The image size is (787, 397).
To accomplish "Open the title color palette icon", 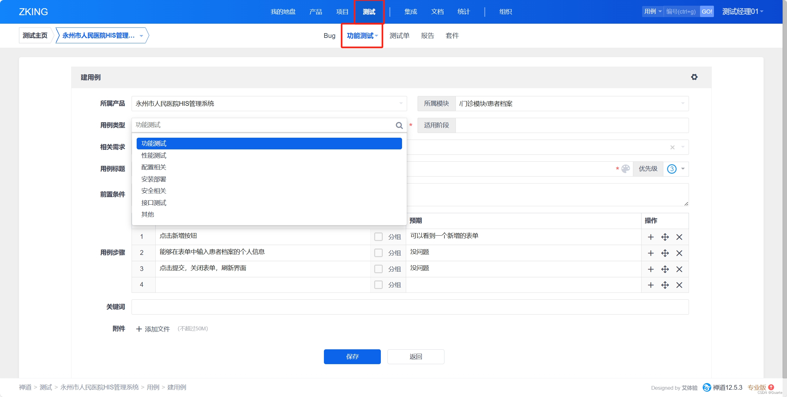I will [625, 169].
